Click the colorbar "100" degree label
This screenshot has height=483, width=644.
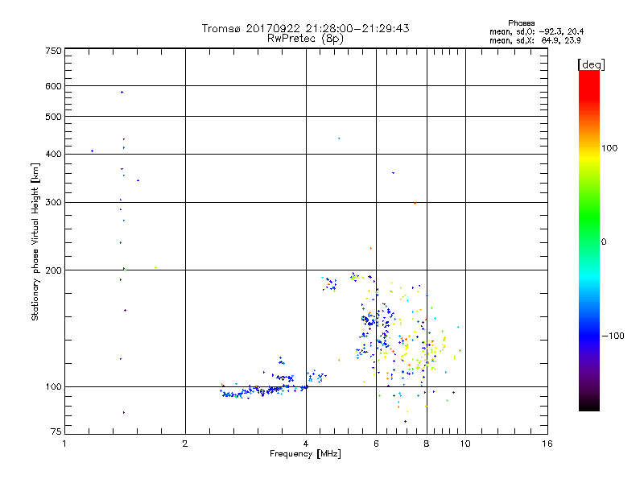coord(609,148)
